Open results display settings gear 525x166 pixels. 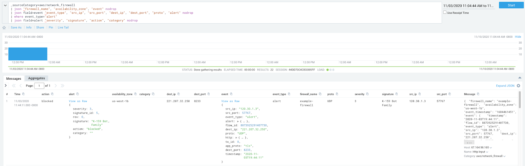point(518,86)
